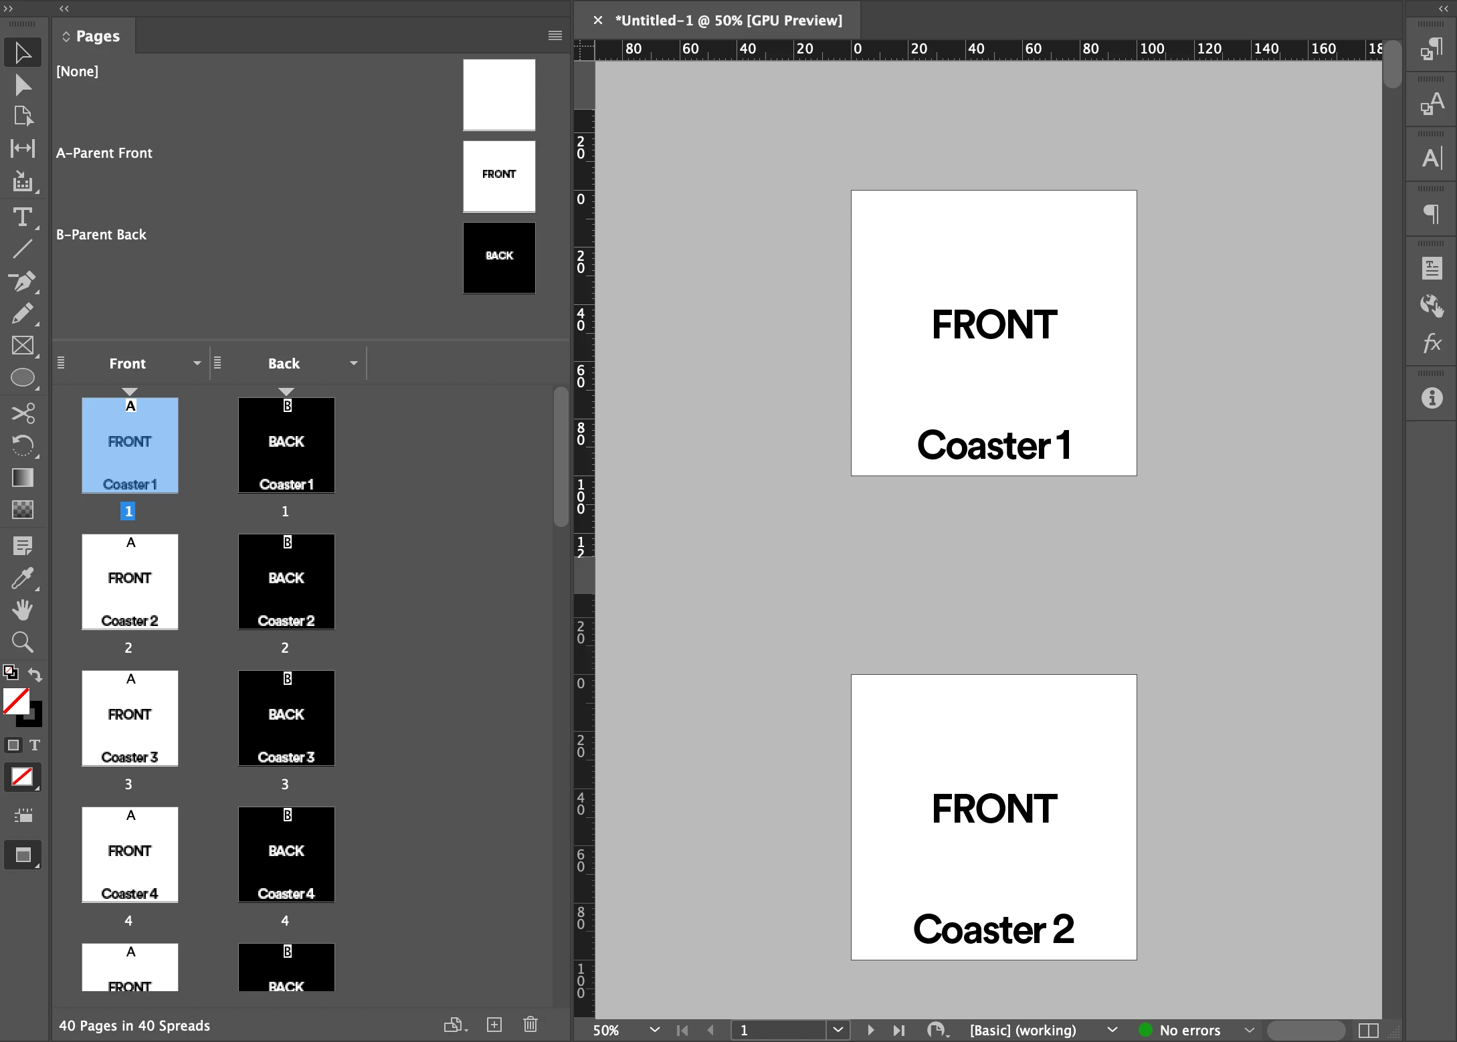Image resolution: width=1457 pixels, height=1042 pixels.
Task: Toggle formatting affects text button
Action: pos(34,744)
